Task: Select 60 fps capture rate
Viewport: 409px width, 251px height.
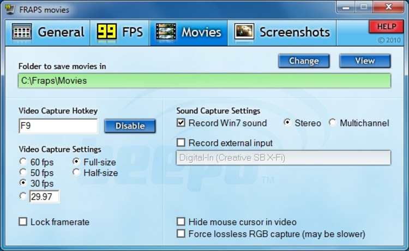Action: tap(23, 162)
